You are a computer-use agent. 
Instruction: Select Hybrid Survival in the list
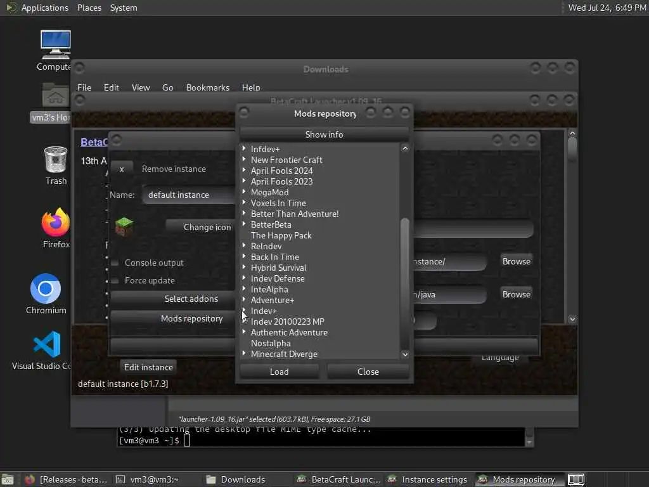pos(279,268)
